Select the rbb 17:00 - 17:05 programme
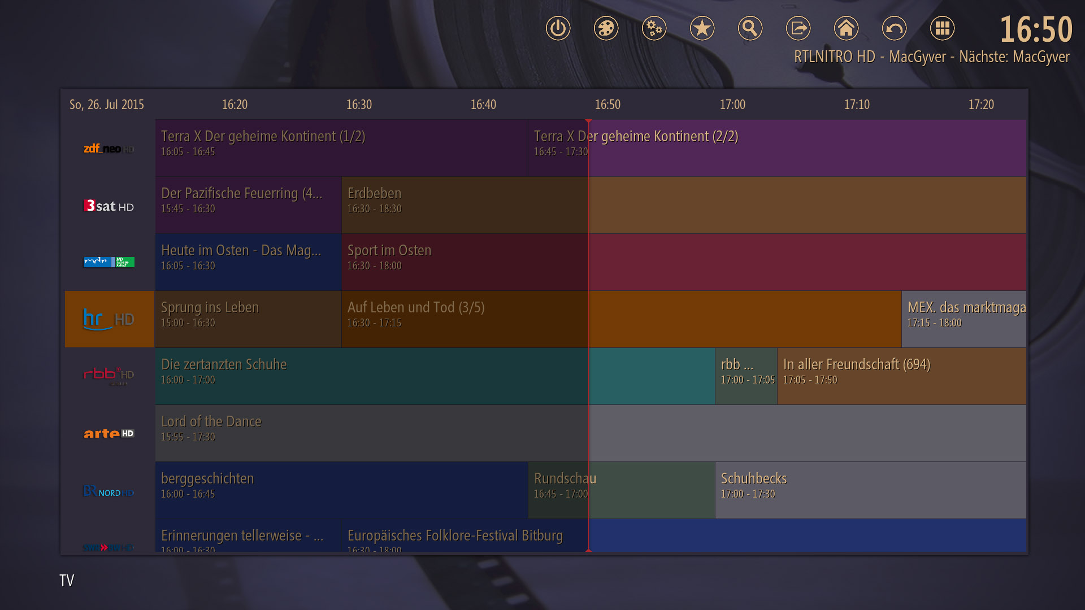This screenshot has height=610, width=1085. [x=746, y=376]
